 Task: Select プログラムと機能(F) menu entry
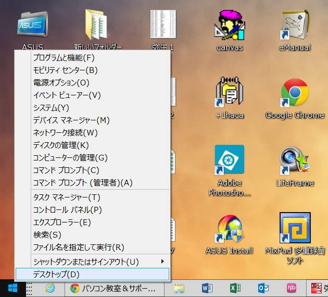92,57
